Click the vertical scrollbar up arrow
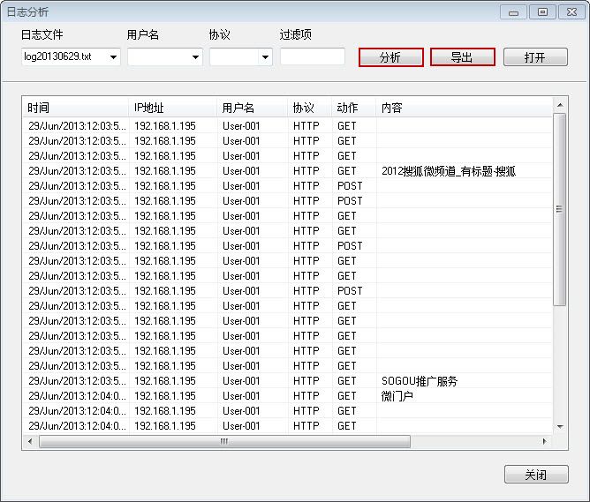Screen dimensions: 590x502 560,105
